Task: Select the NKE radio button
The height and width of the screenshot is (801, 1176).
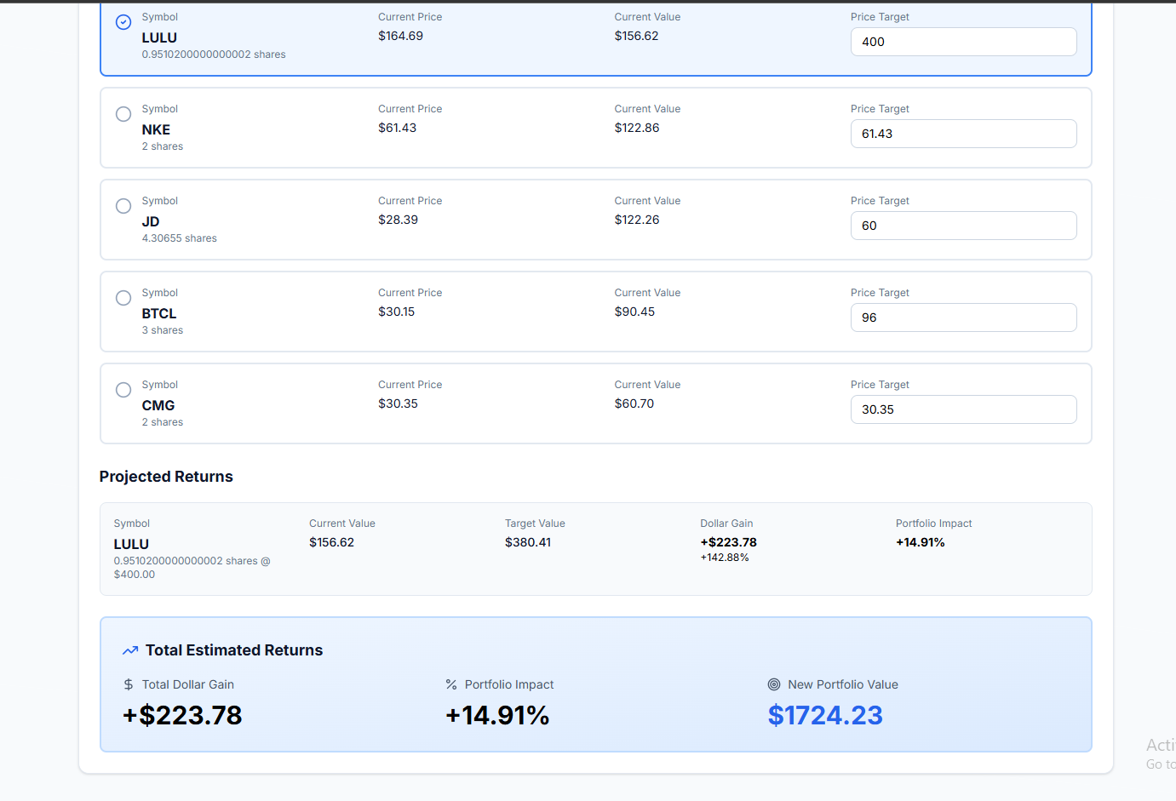Action: click(123, 114)
